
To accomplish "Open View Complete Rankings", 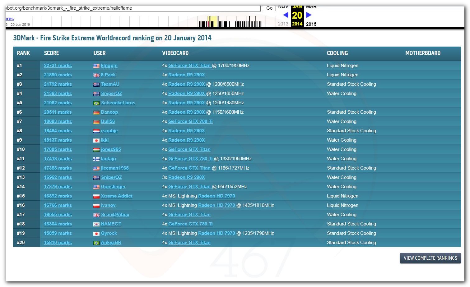I will [x=430, y=258].
